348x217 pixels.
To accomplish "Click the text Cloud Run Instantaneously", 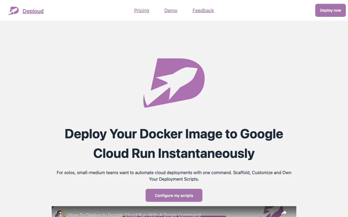I will [x=174, y=154].
